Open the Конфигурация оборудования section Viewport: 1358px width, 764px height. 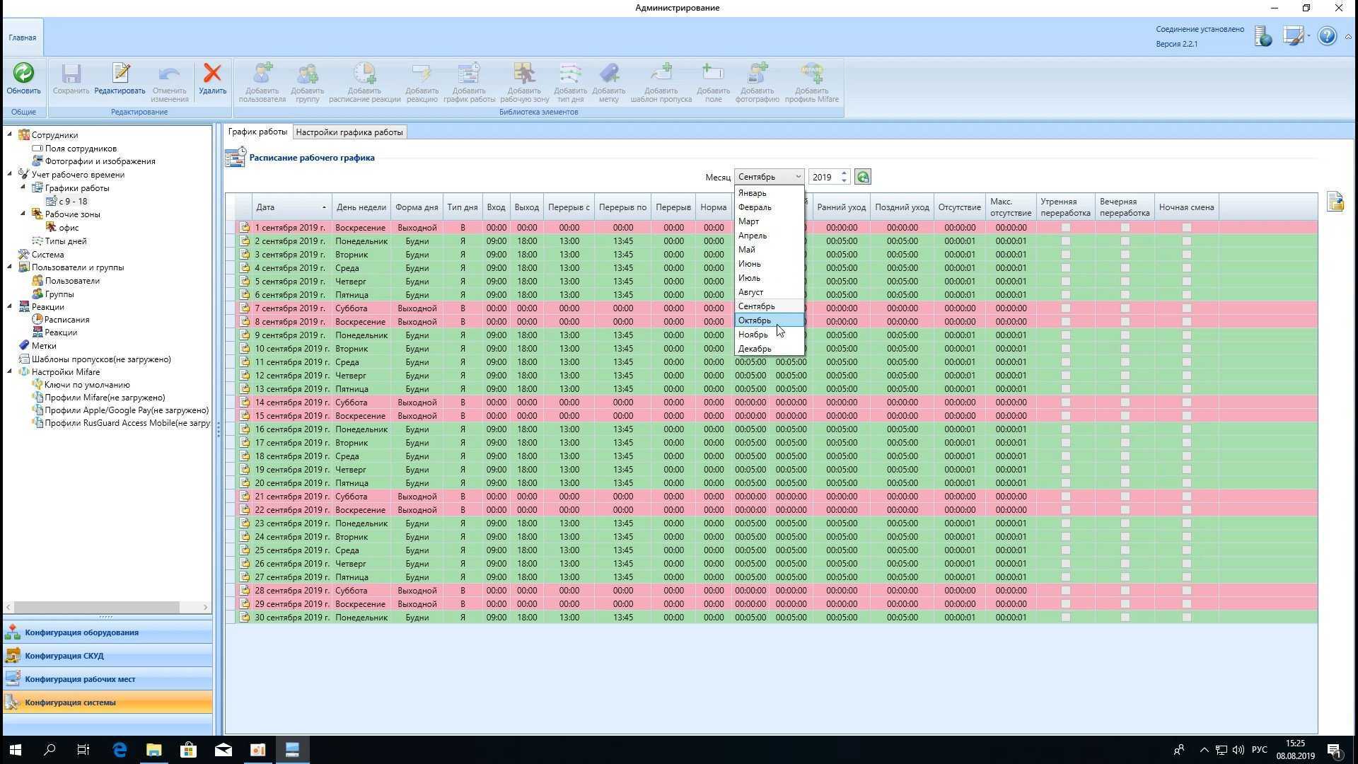[x=81, y=632]
